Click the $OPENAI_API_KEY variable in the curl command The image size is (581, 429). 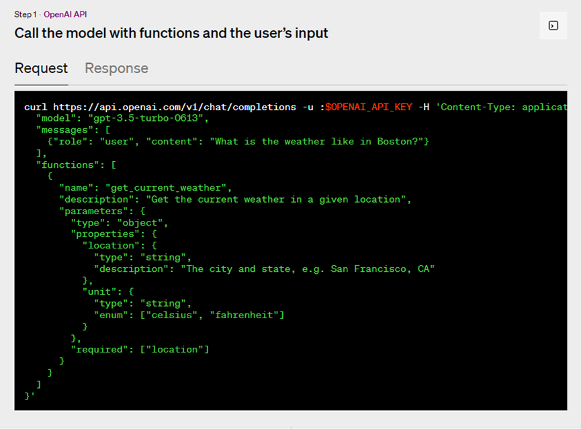[369, 107]
